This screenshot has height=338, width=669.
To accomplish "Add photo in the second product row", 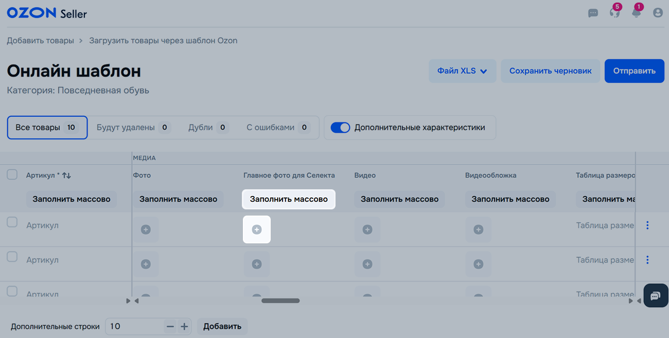I will click(146, 264).
